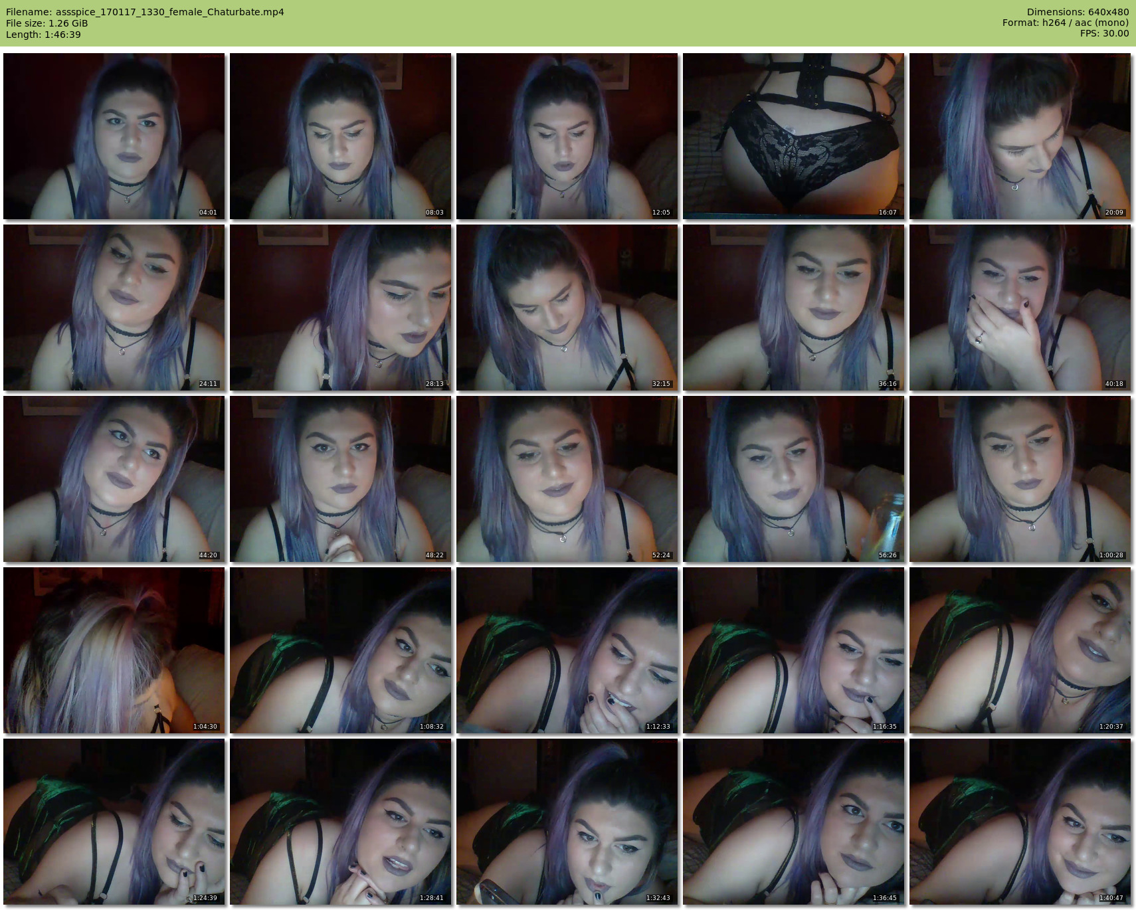
Task: Select the 'FPS: 30.00' text
Action: [x=1104, y=33]
